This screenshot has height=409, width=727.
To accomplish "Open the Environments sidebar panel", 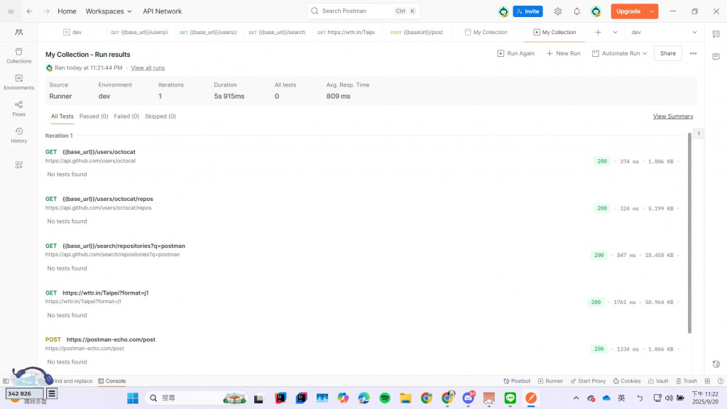I will pos(18,82).
